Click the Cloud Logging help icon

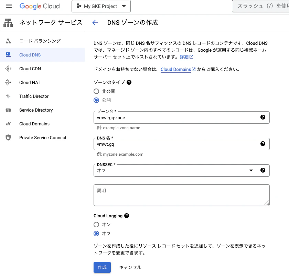pos(127,216)
